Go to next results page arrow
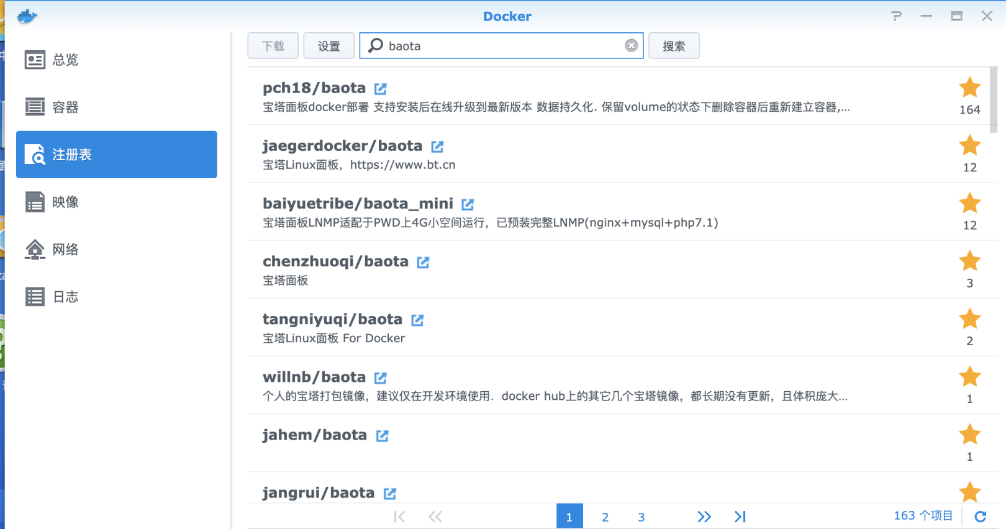 (704, 517)
